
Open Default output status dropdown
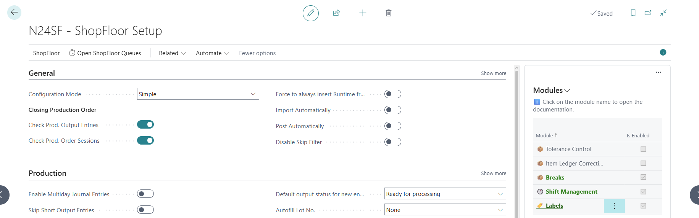point(445,194)
